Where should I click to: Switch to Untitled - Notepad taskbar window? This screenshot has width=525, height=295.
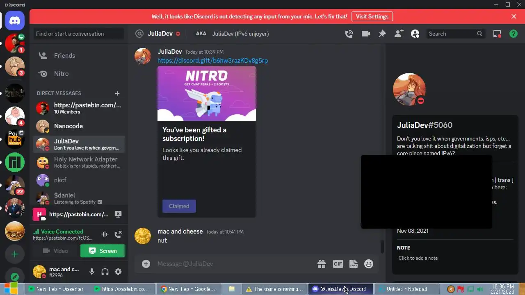click(407, 289)
